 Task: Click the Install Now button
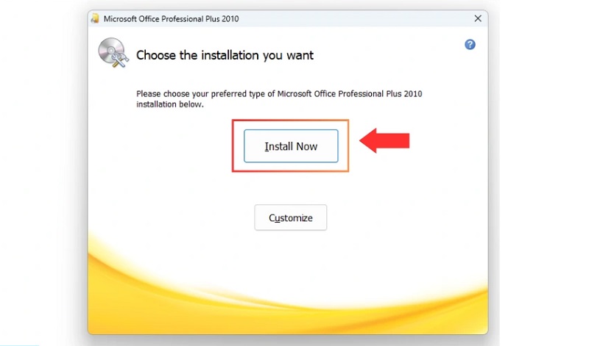[x=291, y=146]
